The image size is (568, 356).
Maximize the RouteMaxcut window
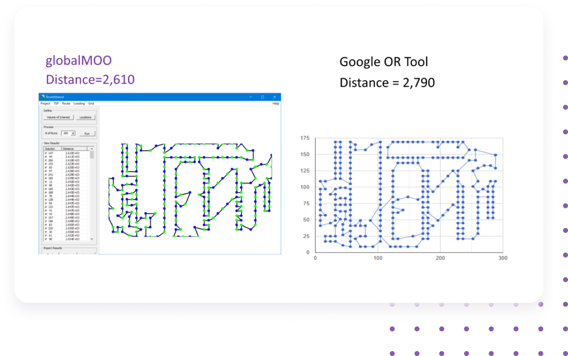262,97
